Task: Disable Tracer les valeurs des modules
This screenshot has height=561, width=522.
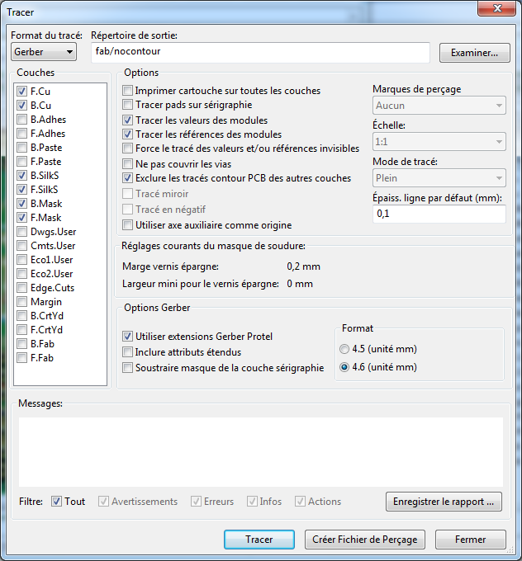Action: [128, 120]
